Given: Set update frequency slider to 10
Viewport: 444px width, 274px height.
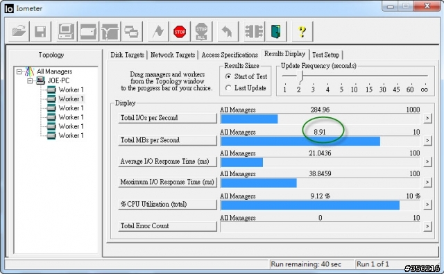Looking at the screenshot, I should [x=355, y=76].
